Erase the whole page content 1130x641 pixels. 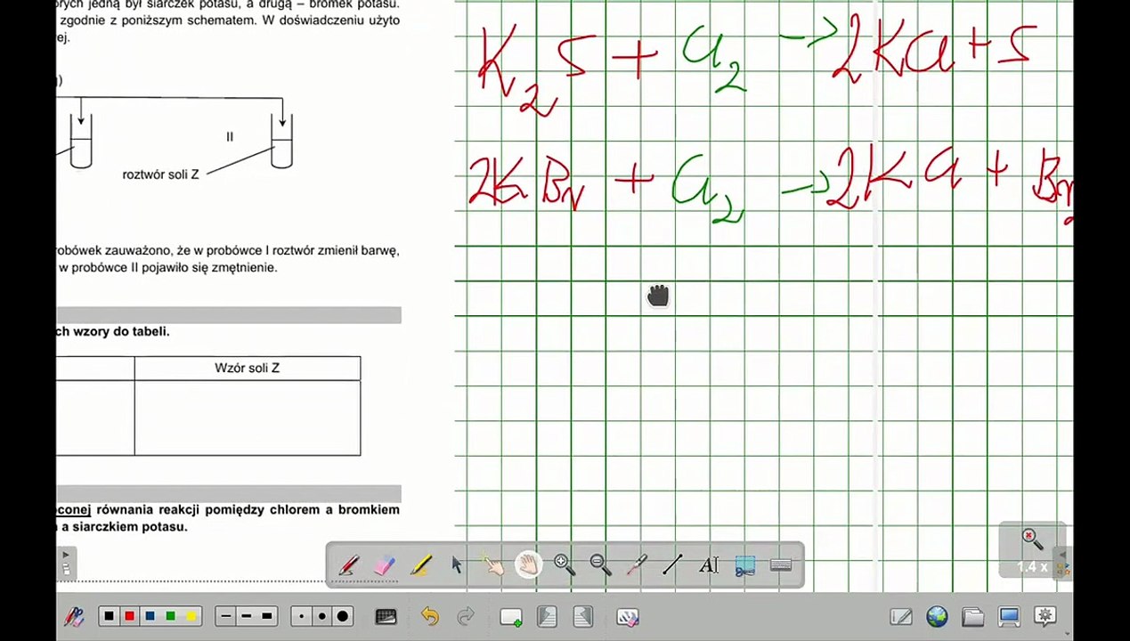pos(628,616)
